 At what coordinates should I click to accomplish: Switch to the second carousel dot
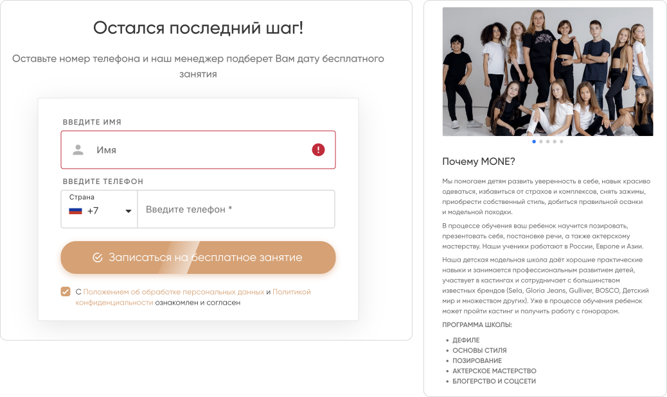coord(540,141)
